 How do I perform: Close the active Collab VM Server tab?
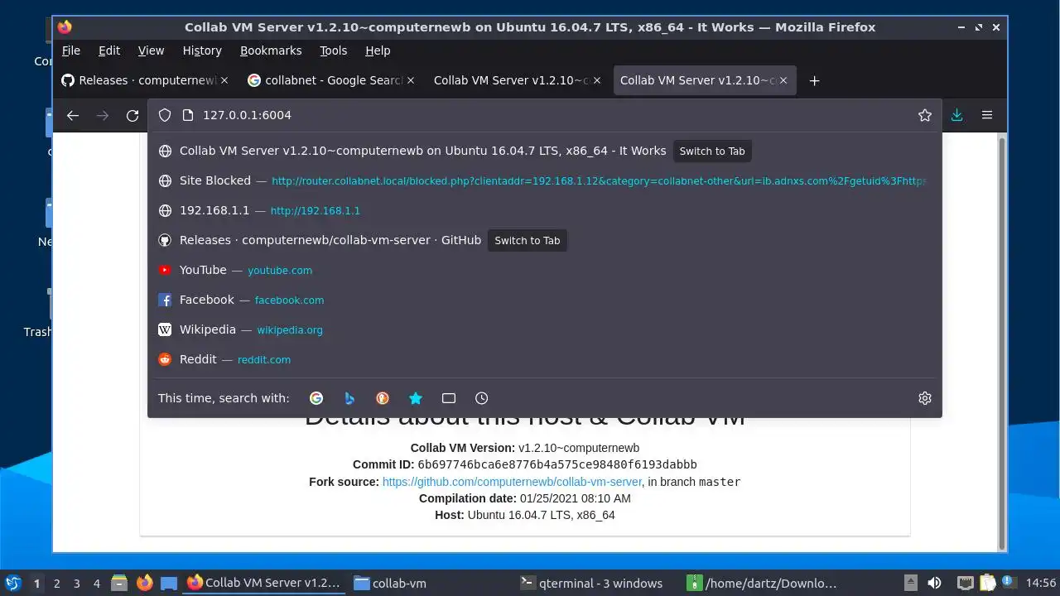783,81
